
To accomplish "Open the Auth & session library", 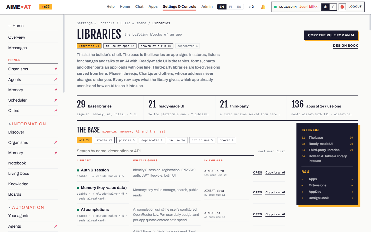I will [x=257, y=173].
